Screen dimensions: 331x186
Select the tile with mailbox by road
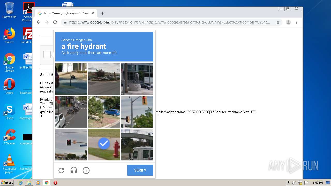coord(71,79)
